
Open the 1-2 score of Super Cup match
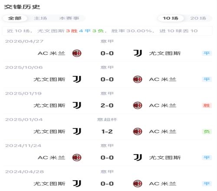tap(107, 132)
